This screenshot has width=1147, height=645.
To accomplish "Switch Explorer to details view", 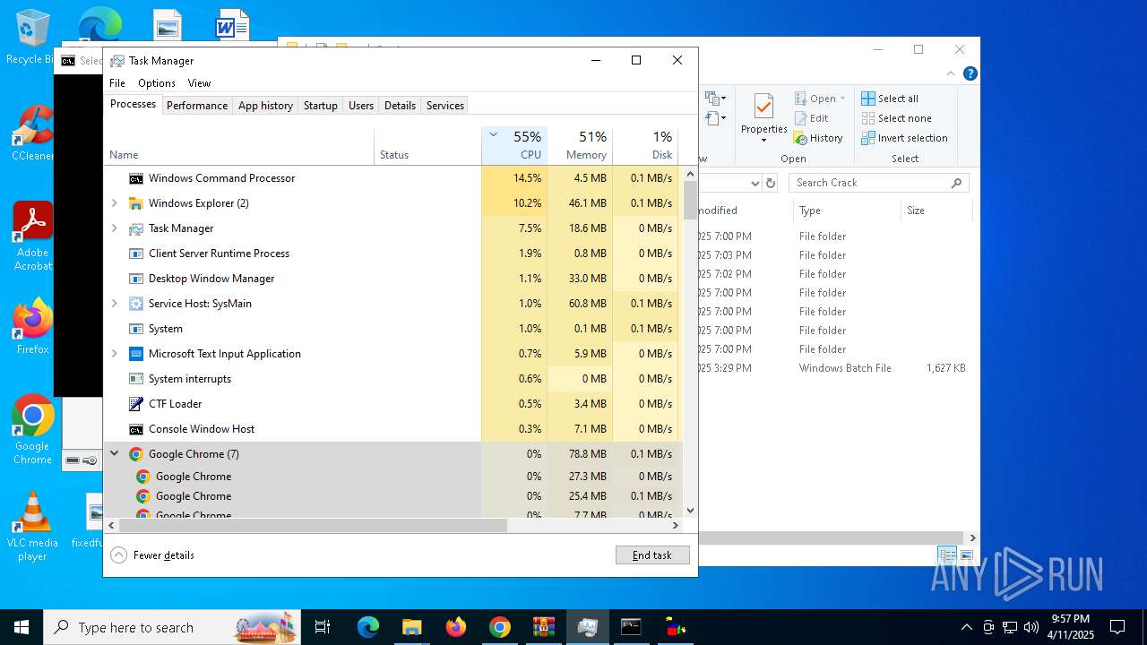I will tap(947, 555).
